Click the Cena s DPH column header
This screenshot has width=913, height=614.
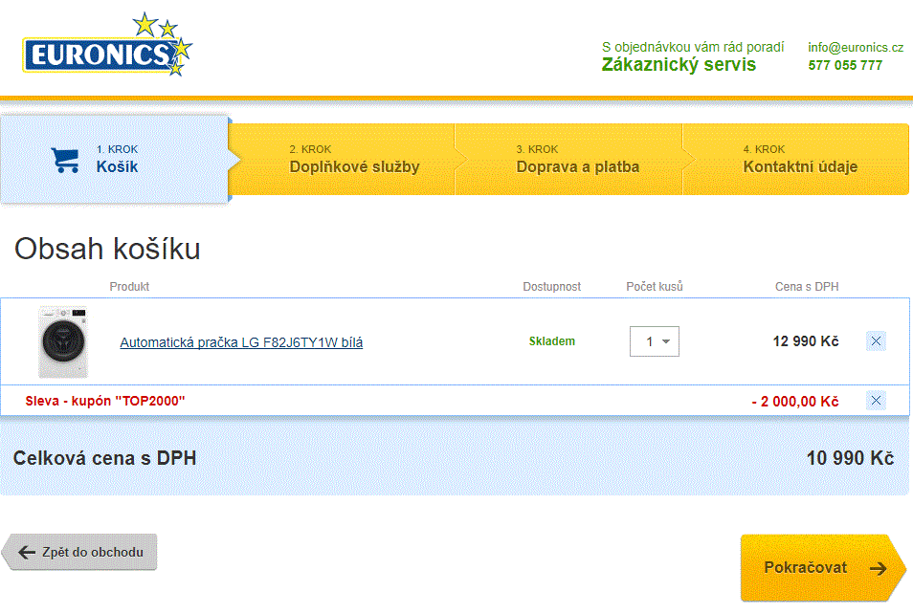[x=807, y=286]
